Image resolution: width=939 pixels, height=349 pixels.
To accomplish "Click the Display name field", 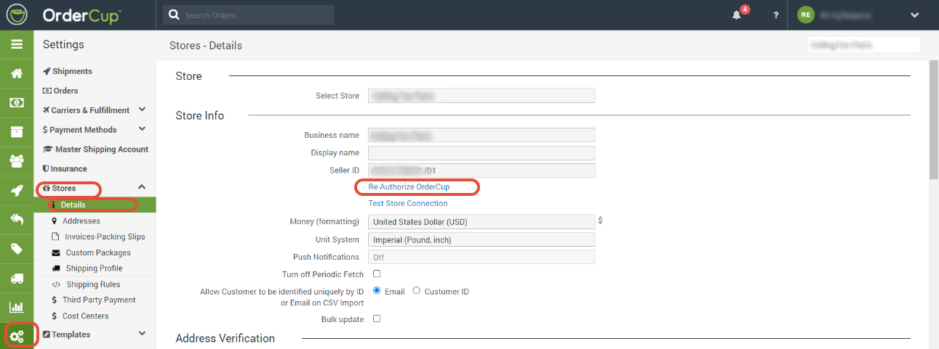I will 482,153.
